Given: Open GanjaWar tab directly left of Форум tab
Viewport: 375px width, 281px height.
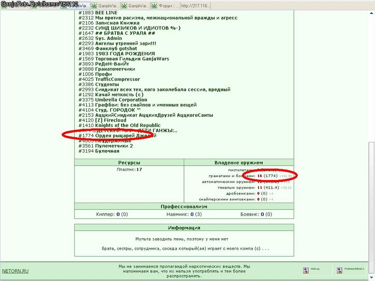Looking at the screenshot, I should tap(135, 6).
